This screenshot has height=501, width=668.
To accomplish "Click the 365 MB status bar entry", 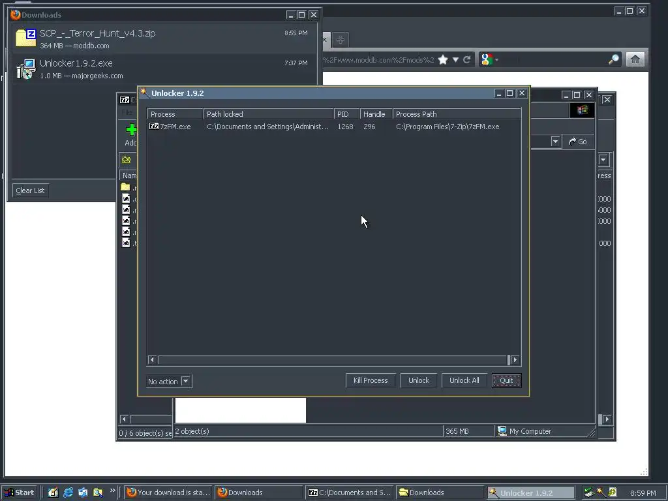I will [457, 432].
